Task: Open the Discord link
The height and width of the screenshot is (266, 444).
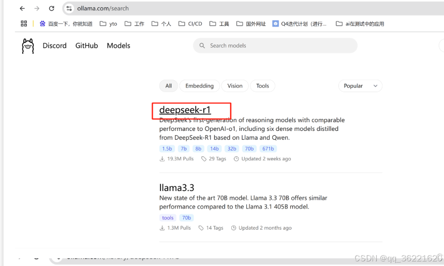Action: [55, 46]
